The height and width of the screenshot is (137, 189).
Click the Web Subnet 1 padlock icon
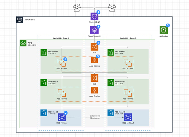click(44, 52)
